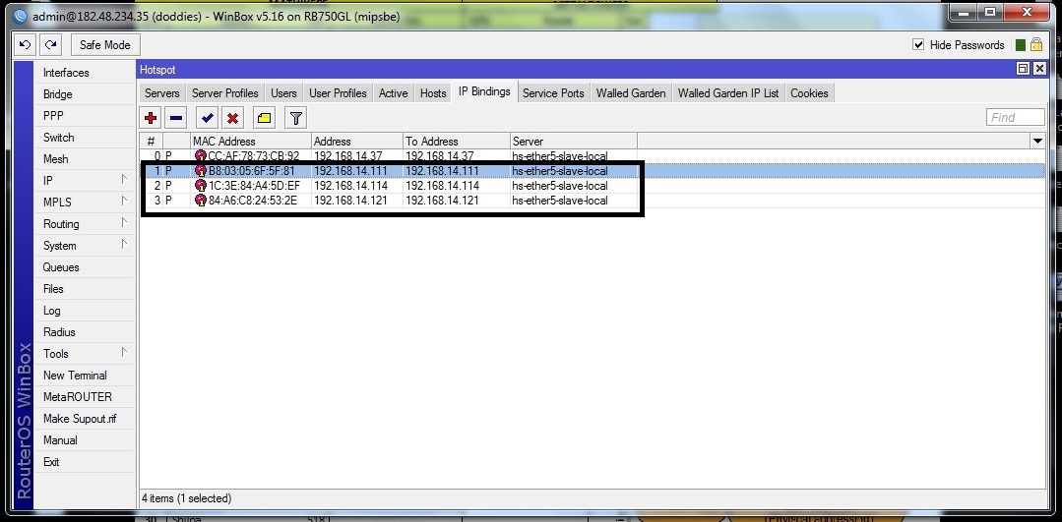Sort by the To Address column header

(457, 142)
